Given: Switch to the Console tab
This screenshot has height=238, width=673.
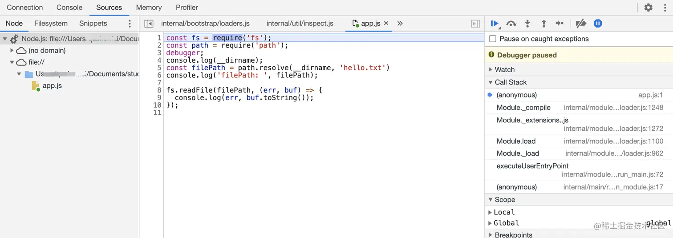Looking at the screenshot, I should point(69,8).
